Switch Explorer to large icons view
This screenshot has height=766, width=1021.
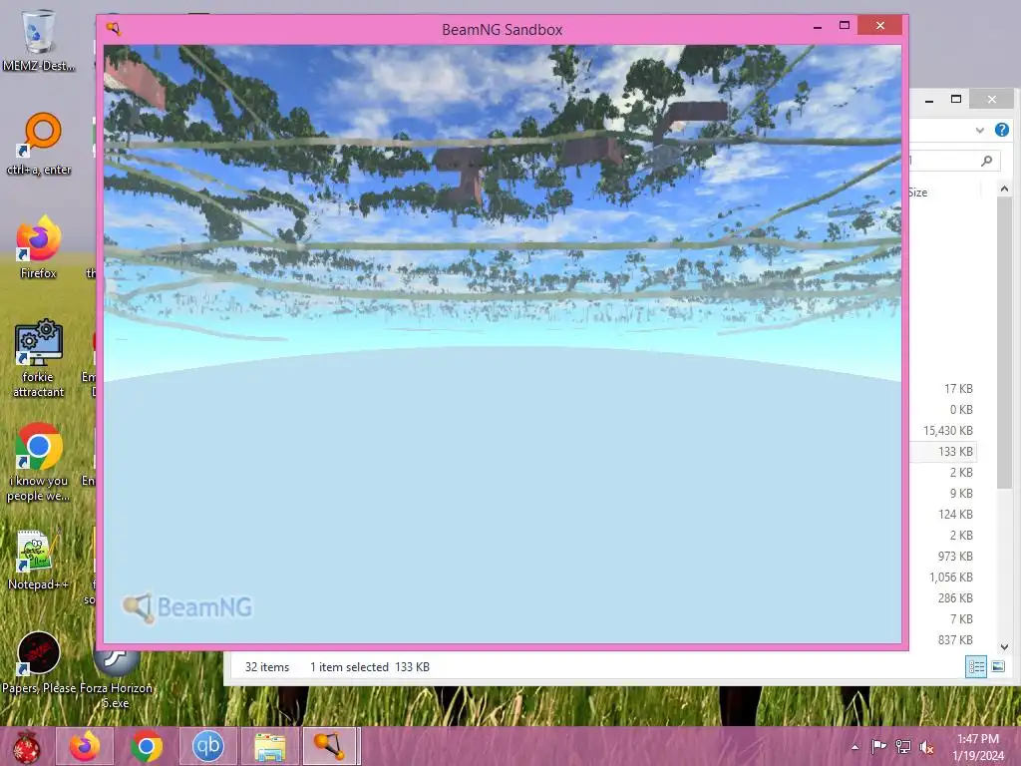point(997,666)
